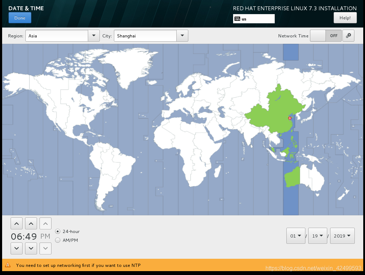Screen dimensions: 365x275
Task: Open the year 2019 dropdown
Action: 342,236
